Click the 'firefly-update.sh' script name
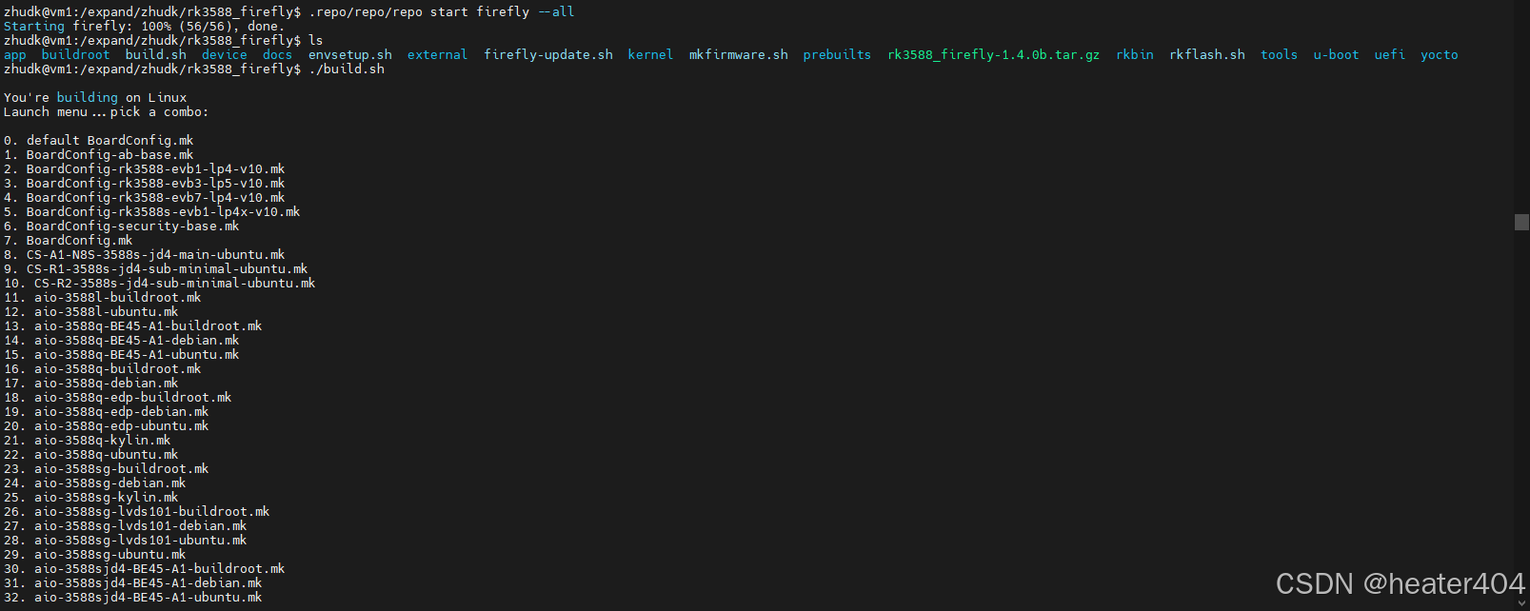The width and height of the screenshot is (1530, 611). tap(548, 55)
